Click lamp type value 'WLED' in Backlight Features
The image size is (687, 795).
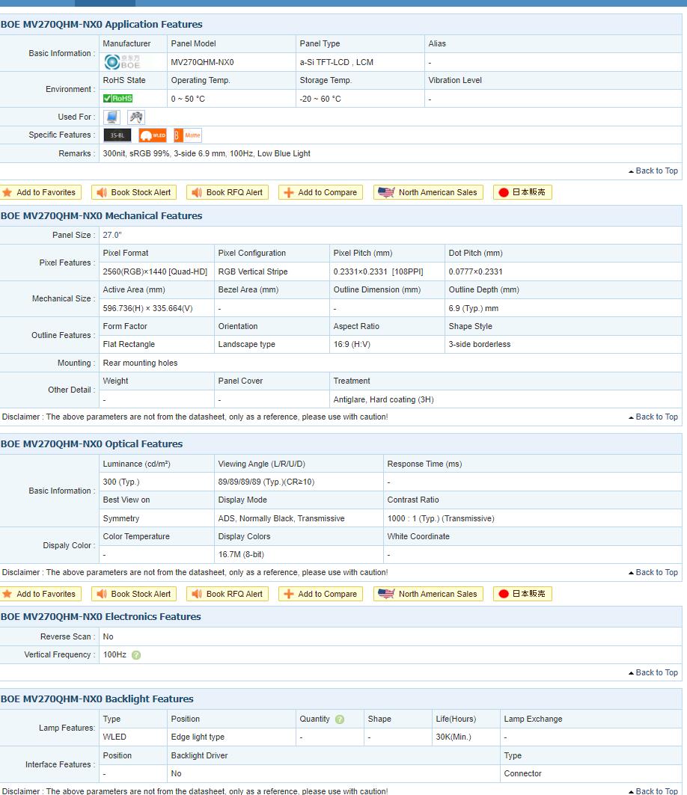tap(114, 737)
